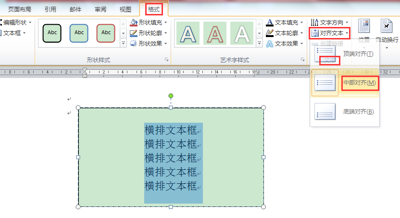Apply the blue-outlined WordArt A style
This screenshot has width=400, height=218.
pyautogui.click(x=188, y=33)
